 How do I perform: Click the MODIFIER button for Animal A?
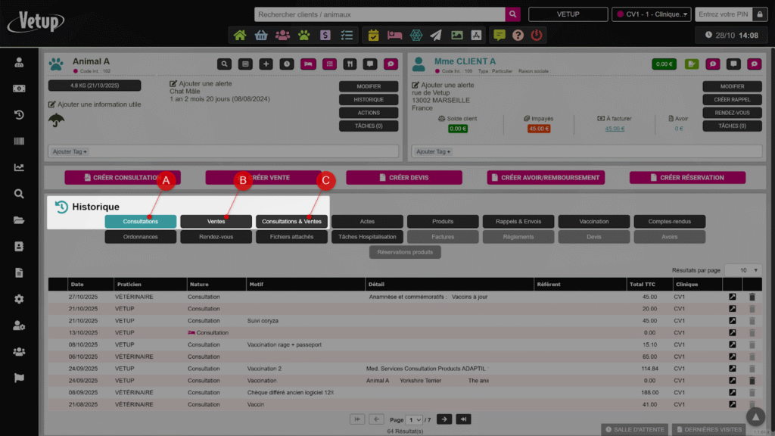(x=369, y=86)
